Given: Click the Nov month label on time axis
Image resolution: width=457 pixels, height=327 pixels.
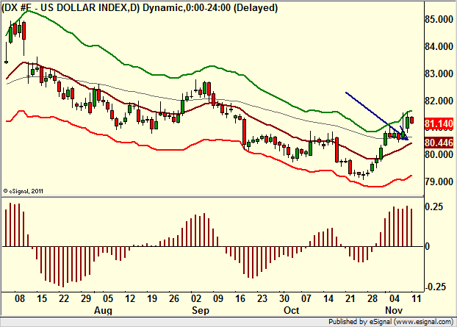Looking at the screenshot, I should (394, 310).
